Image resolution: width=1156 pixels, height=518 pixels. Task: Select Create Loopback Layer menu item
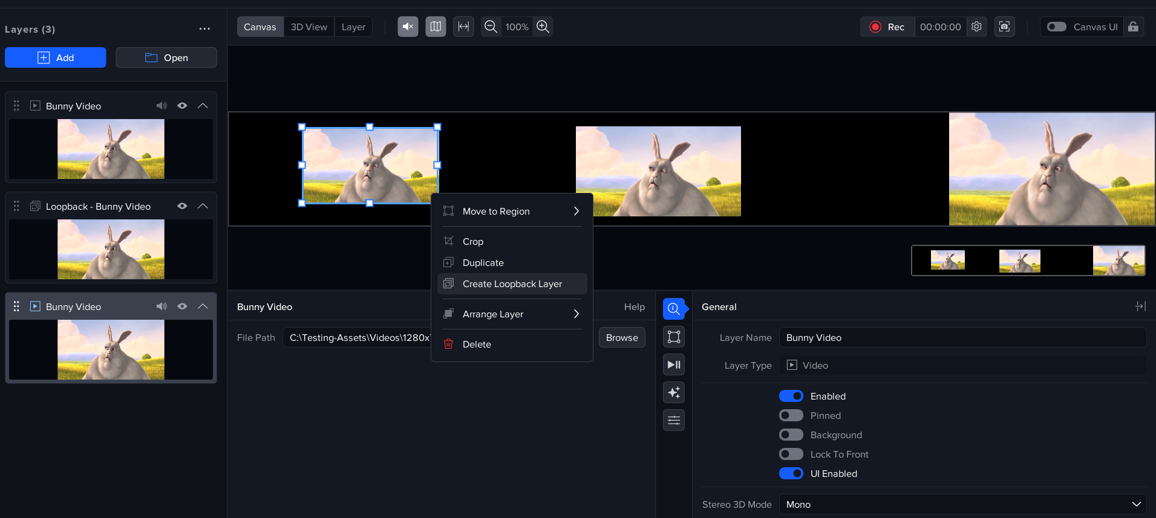pyautogui.click(x=512, y=284)
